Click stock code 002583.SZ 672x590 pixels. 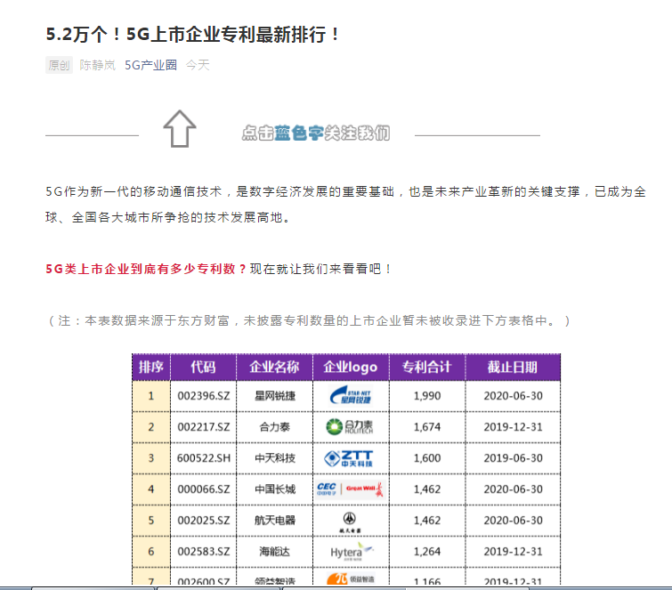click(x=204, y=552)
